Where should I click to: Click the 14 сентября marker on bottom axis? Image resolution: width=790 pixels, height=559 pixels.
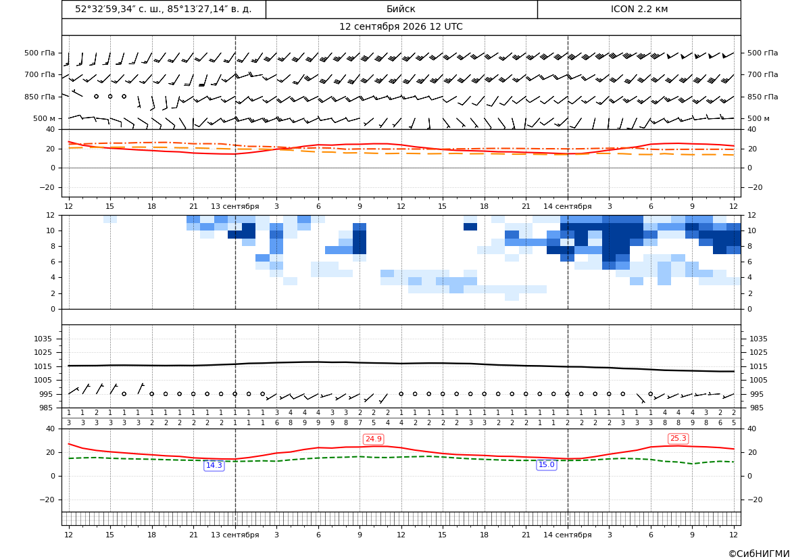click(567, 535)
